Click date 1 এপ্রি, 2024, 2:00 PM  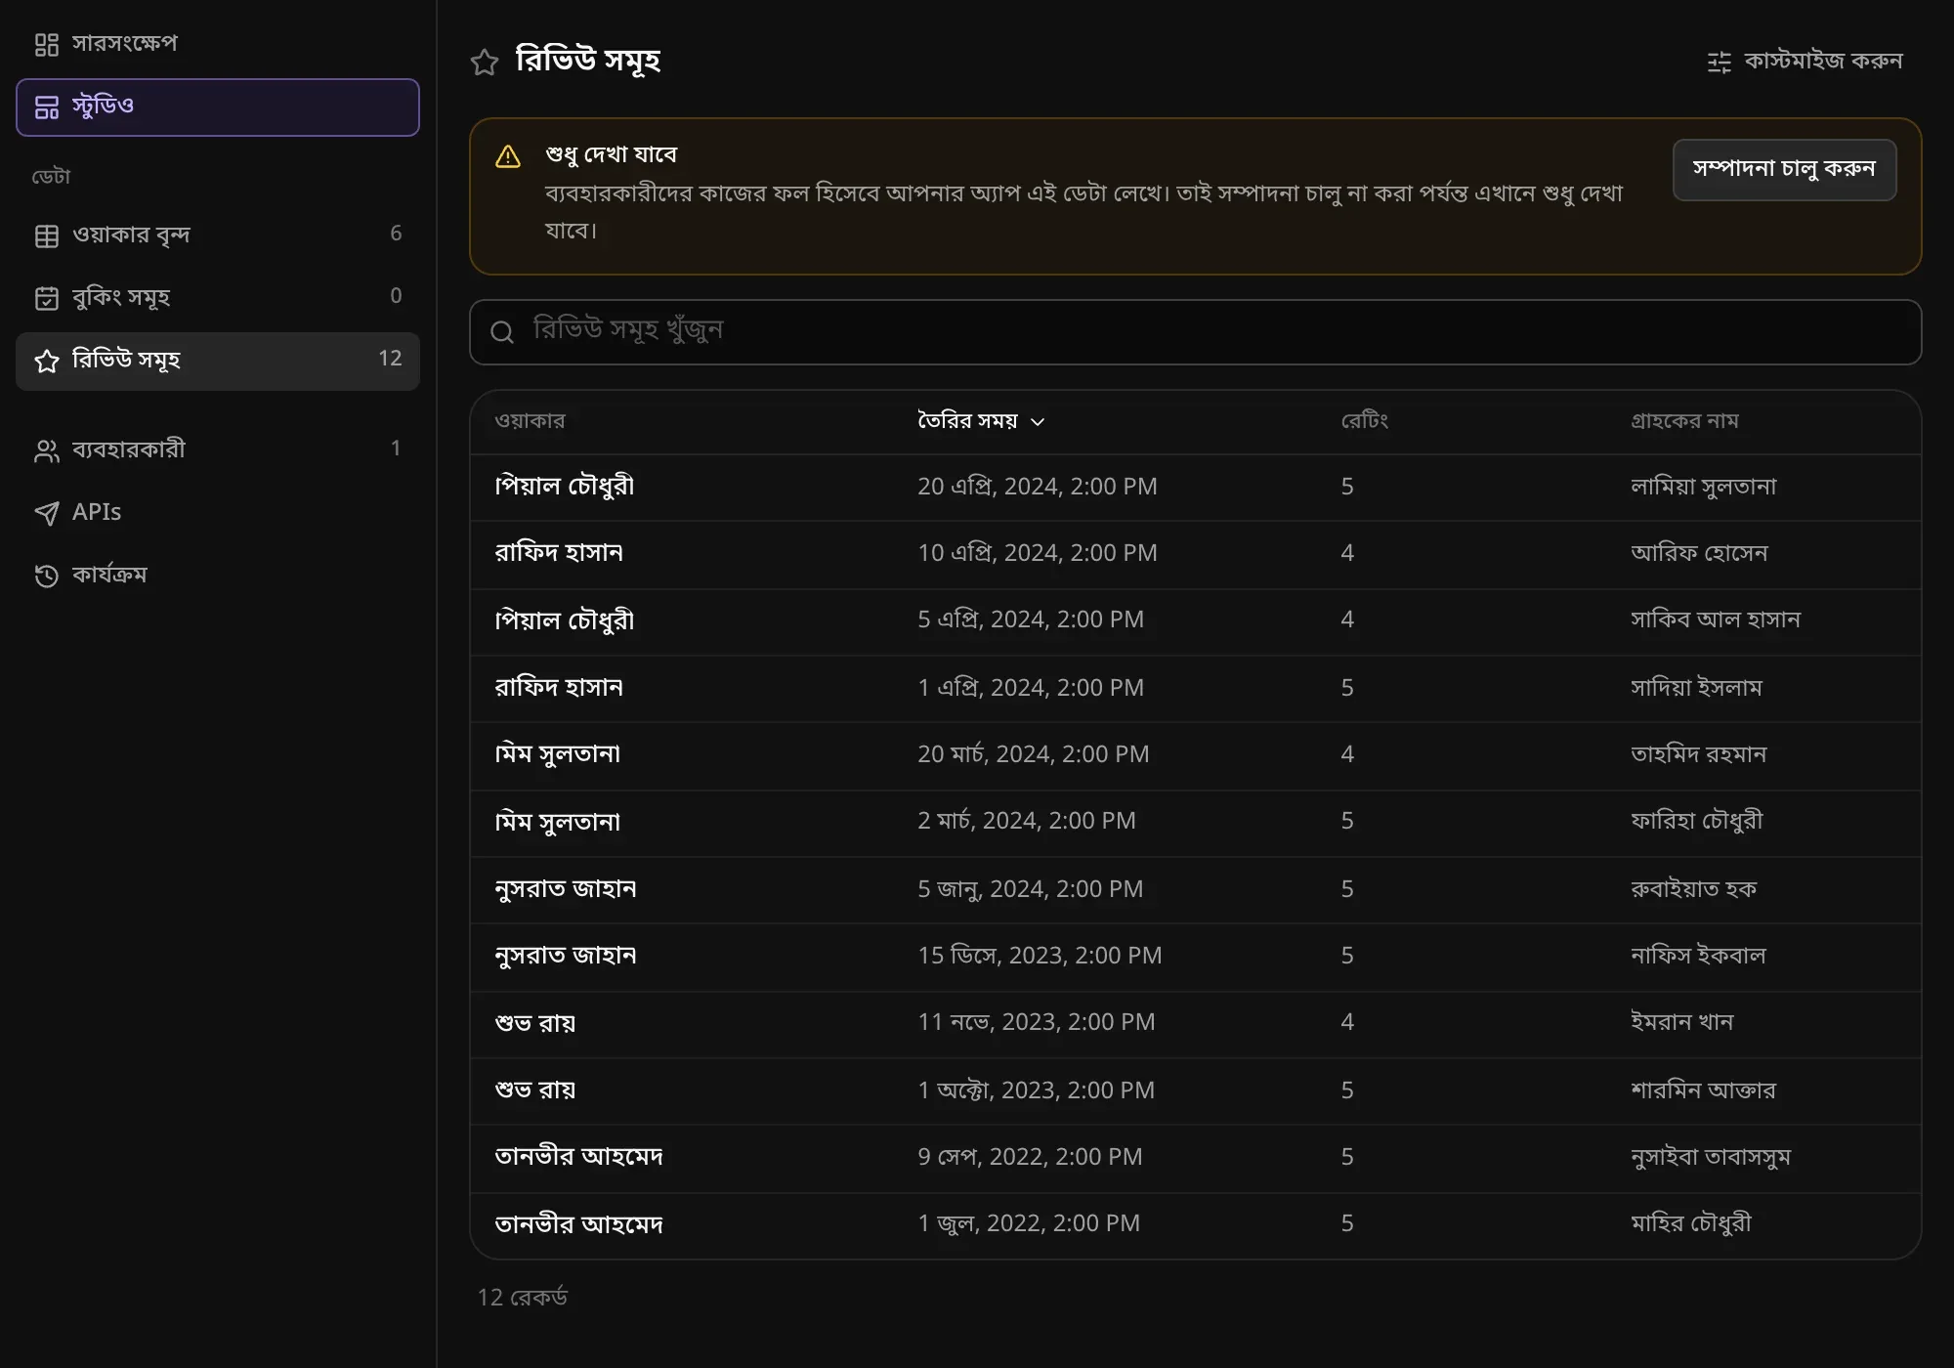coord(1031,688)
